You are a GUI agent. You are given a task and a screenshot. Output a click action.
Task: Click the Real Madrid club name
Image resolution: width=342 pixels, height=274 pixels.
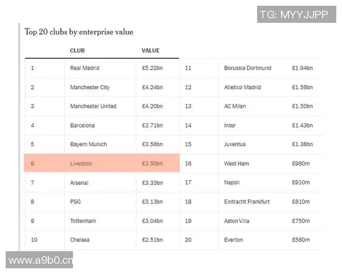click(x=84, y=68)
